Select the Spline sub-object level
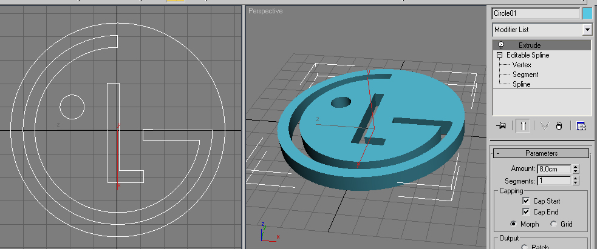 (x=521, y=84)
